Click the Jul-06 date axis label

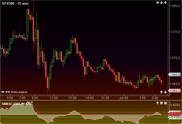123,98
